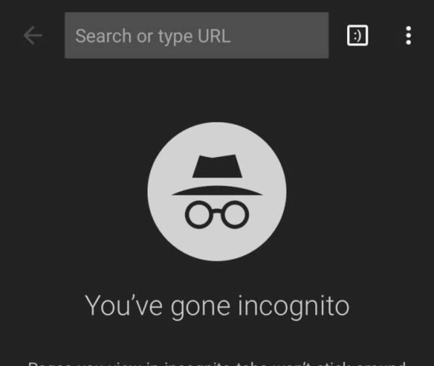Open Chrome's more options kebab icon
This screenshot has width=434, height=366.
pos(408,35)
